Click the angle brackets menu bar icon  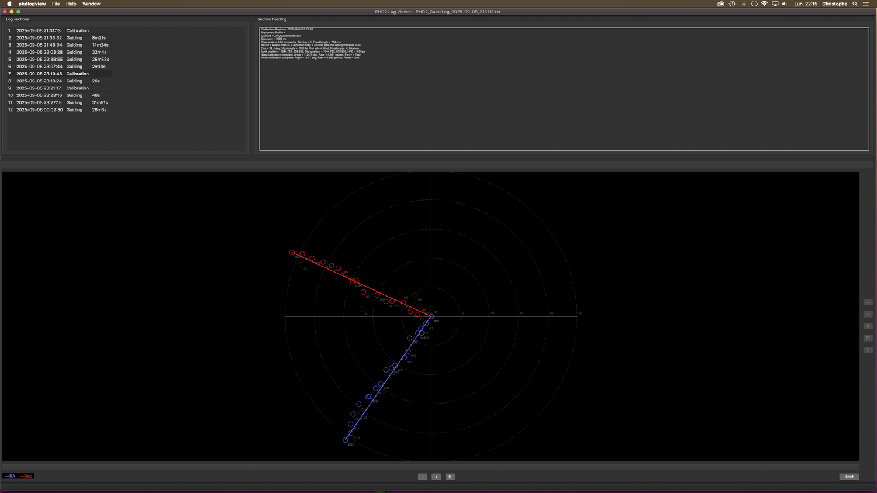tap(754, 4)
